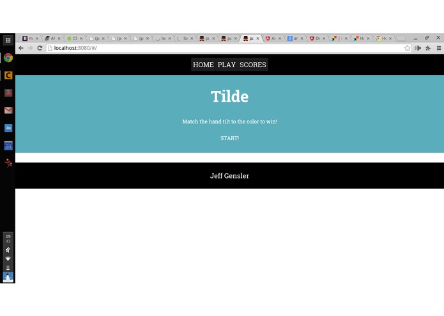This screenshot has height=316, width=444.
Task: Open Gmail from the shelf
Action: 8,110
